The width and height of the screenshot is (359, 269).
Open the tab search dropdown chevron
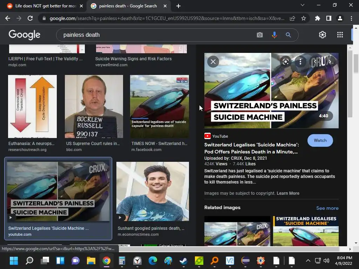303,5
